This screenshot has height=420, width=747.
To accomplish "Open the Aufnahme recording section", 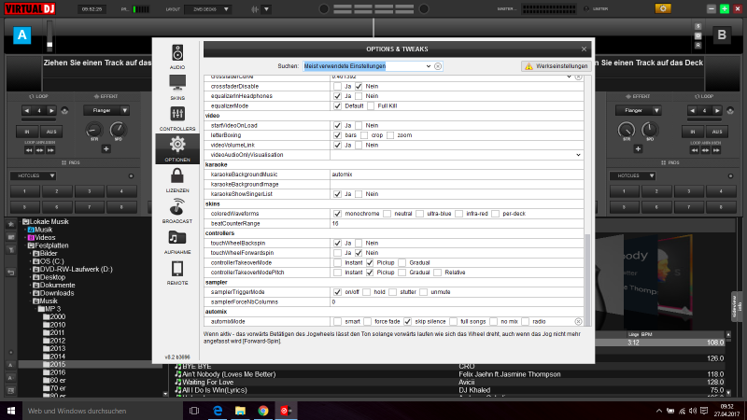I will pyautogui.click(x=177, y=242).
